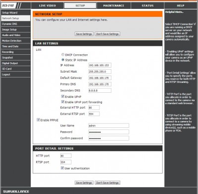Open the Live Video tab
Image resolution: width=198 pixels, height=194 pixels.
coord(48,5)
